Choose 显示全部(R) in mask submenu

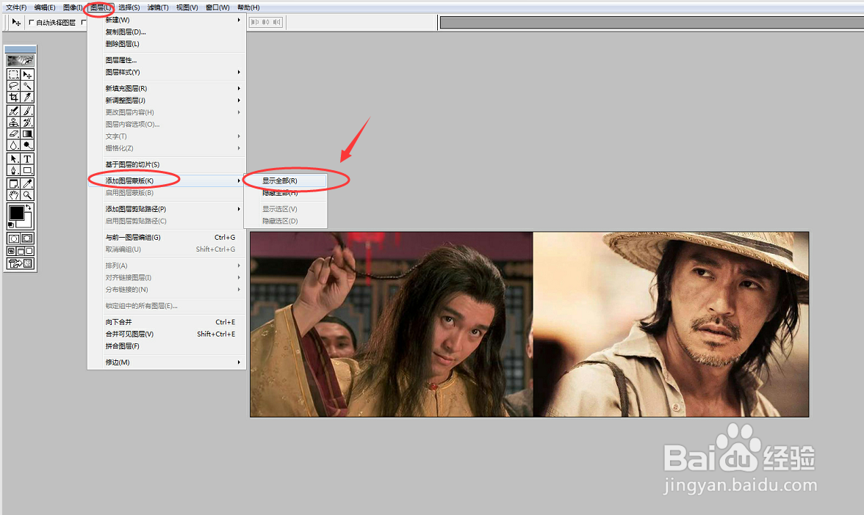click(x=285, y=180)
